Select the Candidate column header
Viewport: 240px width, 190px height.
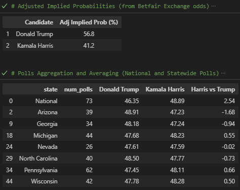(x=39, y=22)
